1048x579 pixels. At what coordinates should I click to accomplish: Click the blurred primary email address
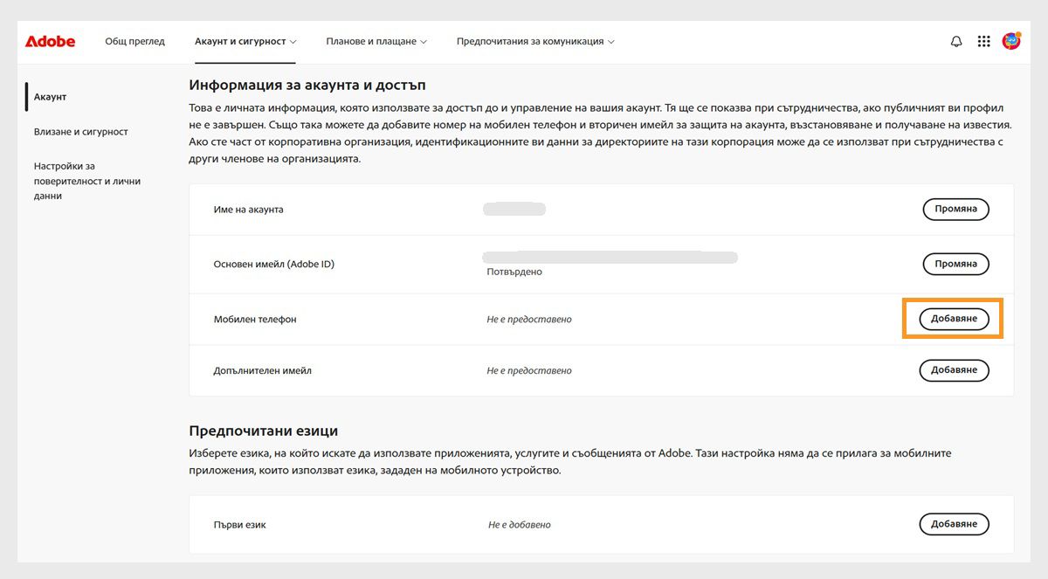tap(610, 257)
